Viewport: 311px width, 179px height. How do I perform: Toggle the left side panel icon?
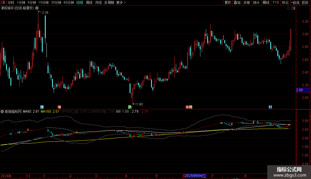click(x=3, y=2)
